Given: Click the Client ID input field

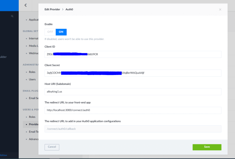Looking at the screenshot, I should pos(133,54).
